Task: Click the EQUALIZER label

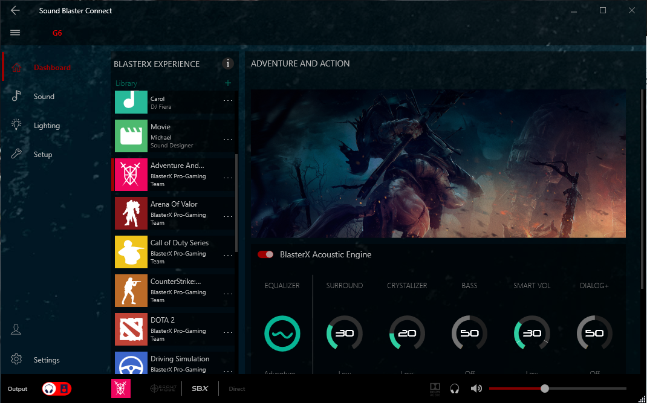Action: pyautogui.click(x=282, y=285)
